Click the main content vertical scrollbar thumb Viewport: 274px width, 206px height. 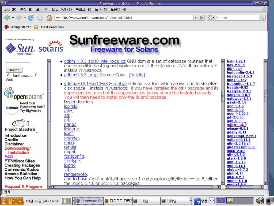(x=223, y=96)
